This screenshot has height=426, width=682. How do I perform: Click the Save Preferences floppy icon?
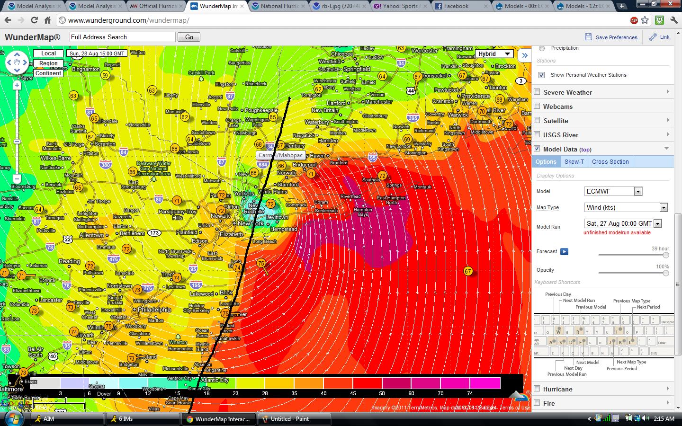588,37
